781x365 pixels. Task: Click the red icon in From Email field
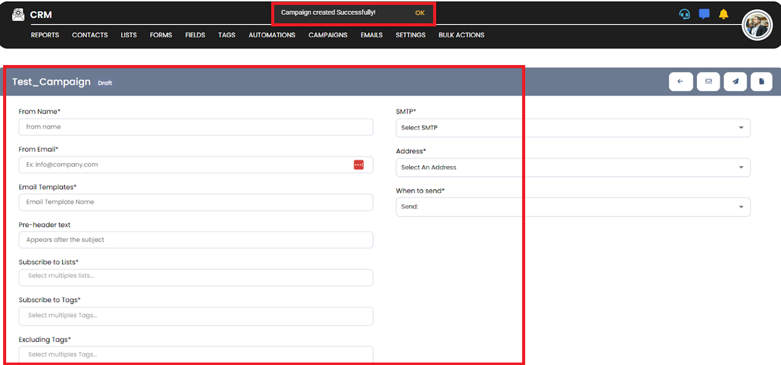[x=359, y=164]
